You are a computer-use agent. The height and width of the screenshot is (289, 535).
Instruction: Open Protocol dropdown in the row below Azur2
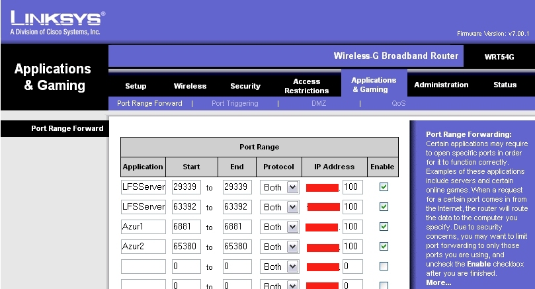click(280, 266)
